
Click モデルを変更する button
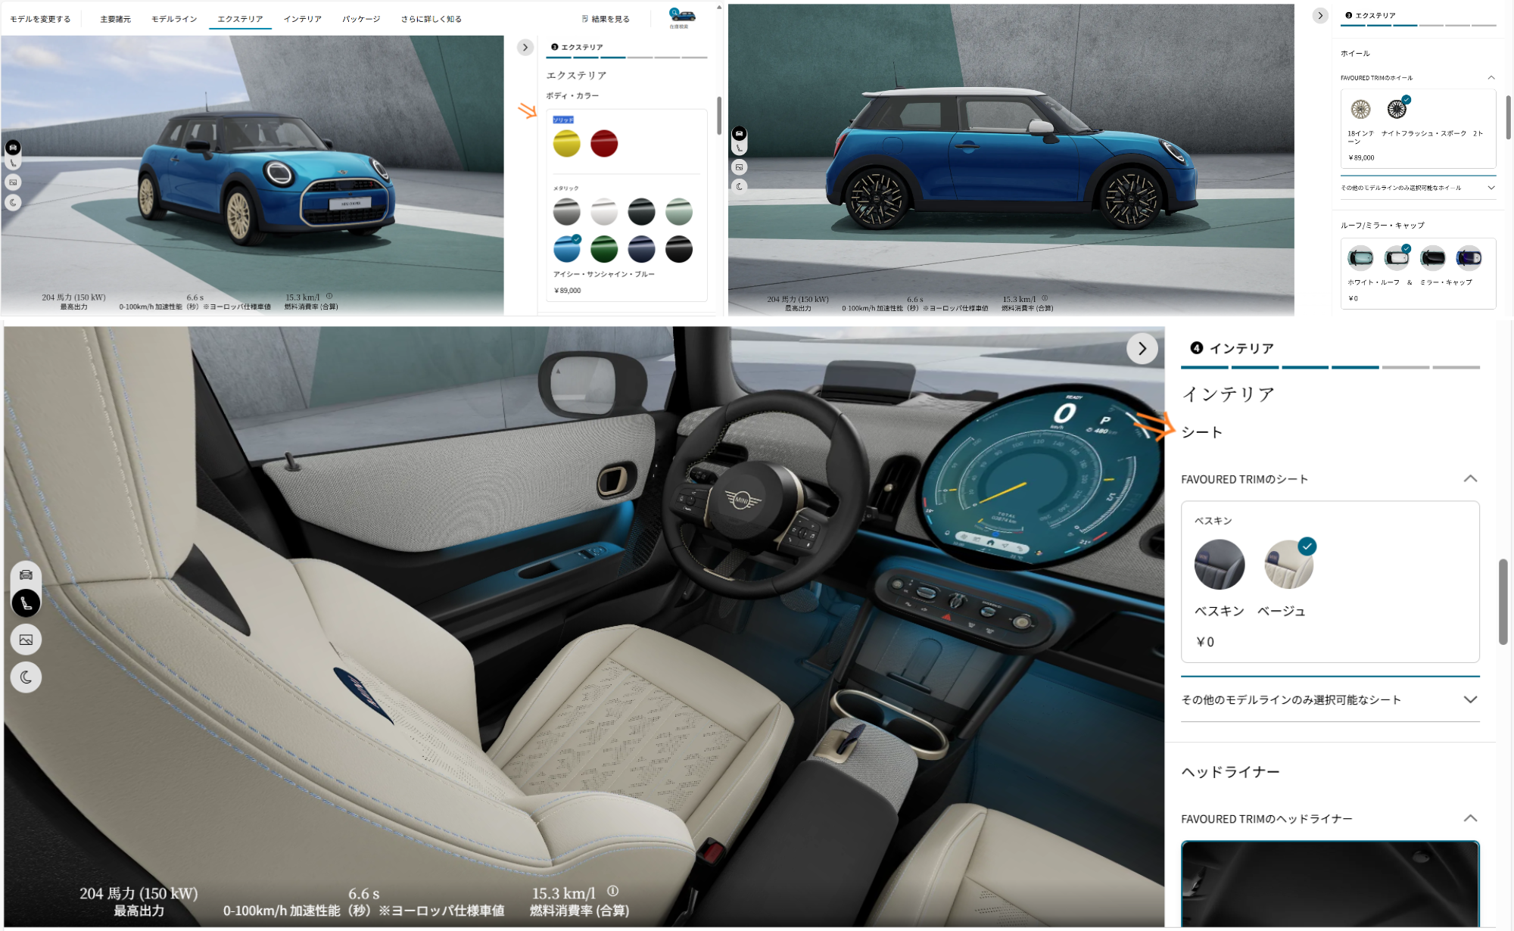click(40, 19)
